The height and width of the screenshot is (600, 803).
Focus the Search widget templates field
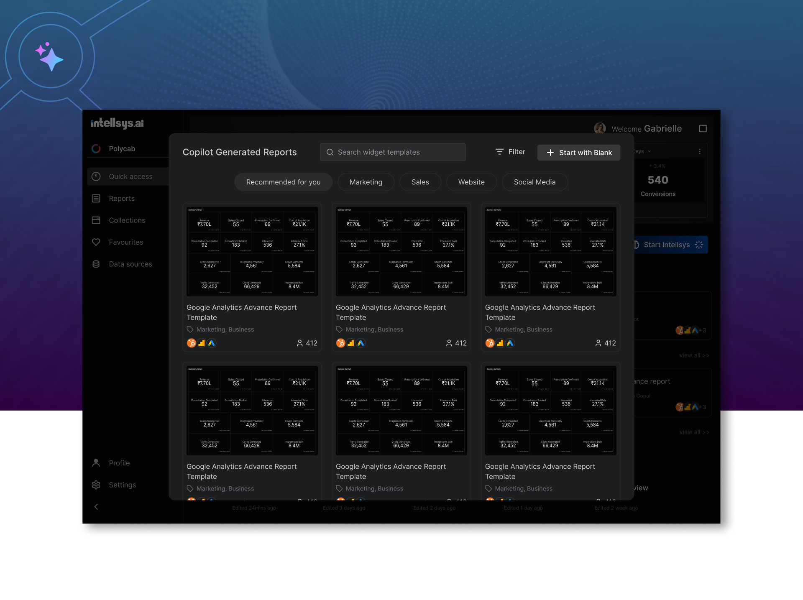click(x=393, y=152)
